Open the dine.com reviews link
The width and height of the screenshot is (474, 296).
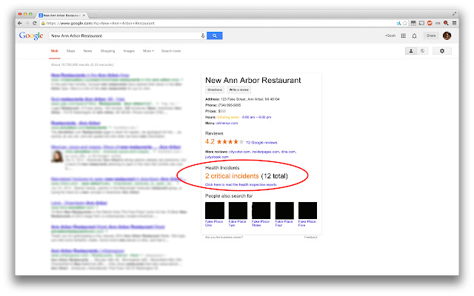pyautogui.click(x=288, y=152)
